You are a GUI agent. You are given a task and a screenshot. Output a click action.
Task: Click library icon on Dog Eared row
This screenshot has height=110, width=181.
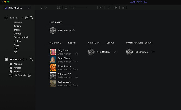[76, 54]
